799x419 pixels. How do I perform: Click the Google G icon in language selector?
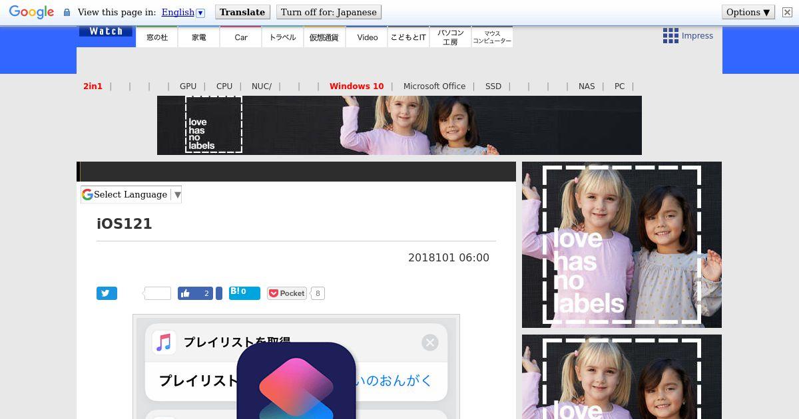tap(87, 194)
